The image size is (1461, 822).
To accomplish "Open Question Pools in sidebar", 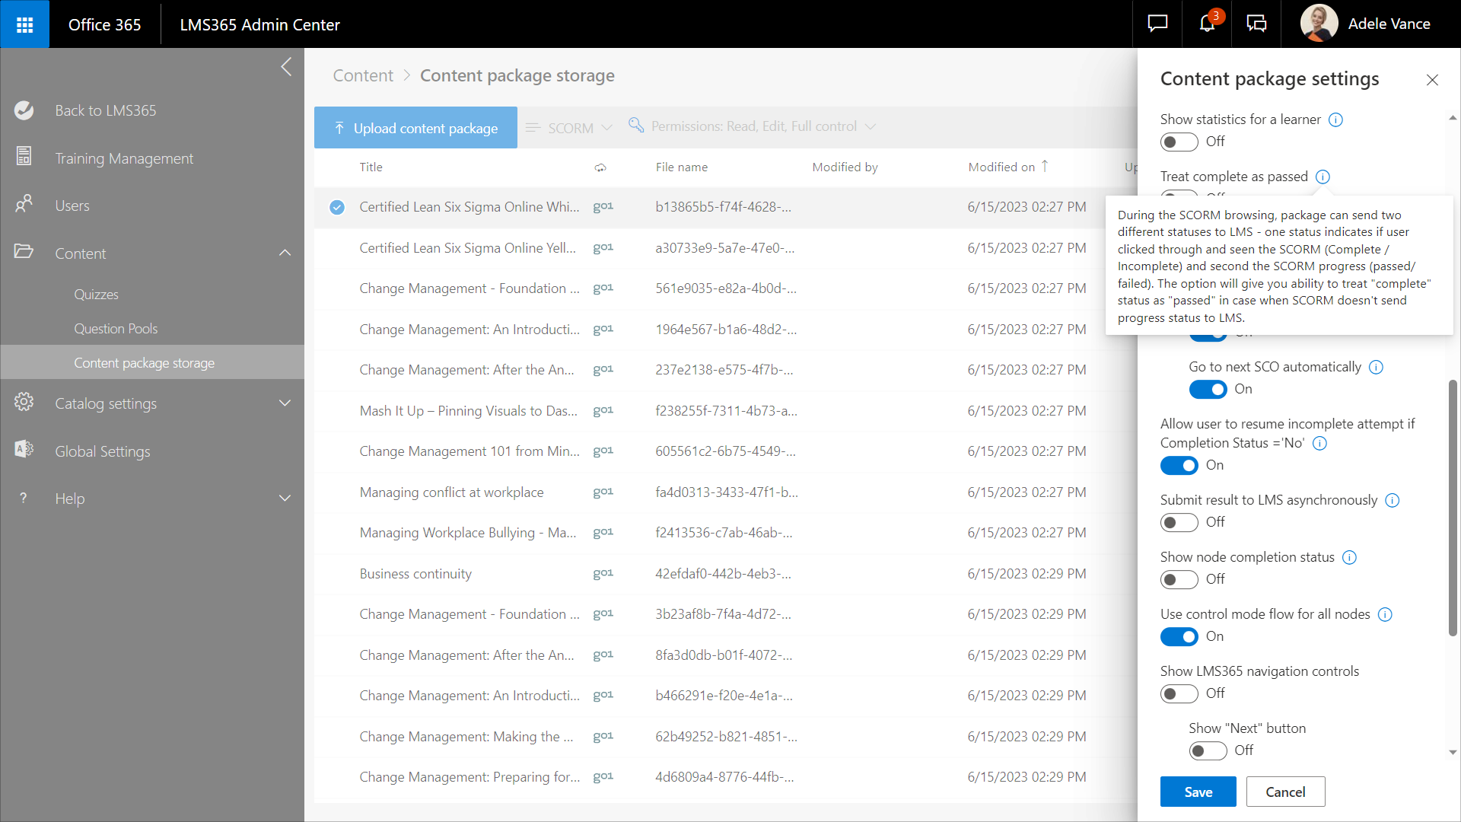I will point(116,329).
